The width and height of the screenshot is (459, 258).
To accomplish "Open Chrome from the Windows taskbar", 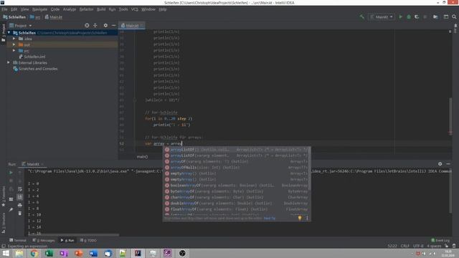I will pos(34,253).
